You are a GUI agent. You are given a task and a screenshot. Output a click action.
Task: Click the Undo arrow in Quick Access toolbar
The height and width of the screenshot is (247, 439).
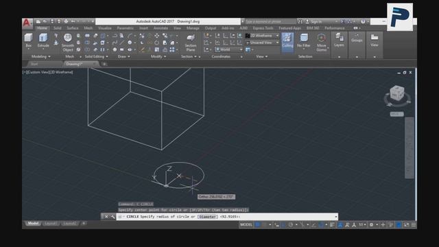tap(73, 21)
